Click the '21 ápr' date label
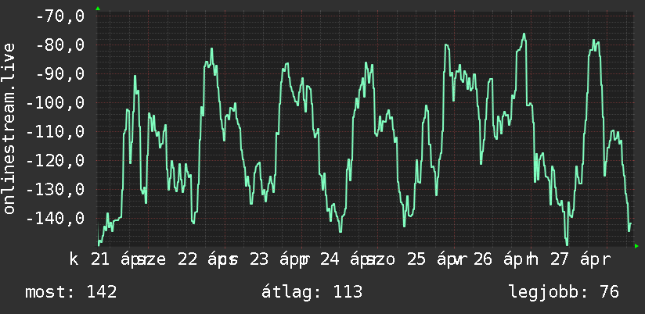Screen dimensions: 645x314 point(116,260)
